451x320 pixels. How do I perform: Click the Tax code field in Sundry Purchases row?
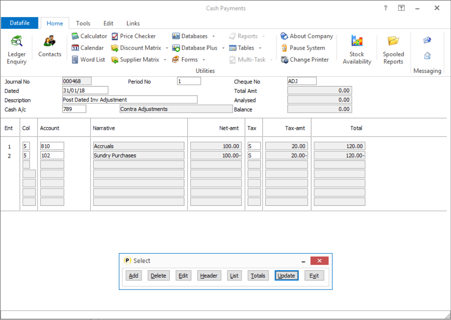pos(254,155)
